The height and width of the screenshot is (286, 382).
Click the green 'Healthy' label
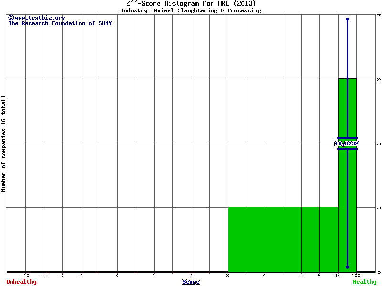pyautogui.click(x=365, y=282)
